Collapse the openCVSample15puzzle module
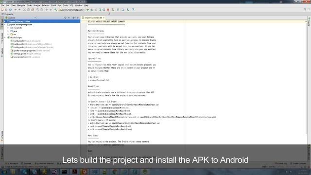This screenshot has height=175, width=311. 5,25
